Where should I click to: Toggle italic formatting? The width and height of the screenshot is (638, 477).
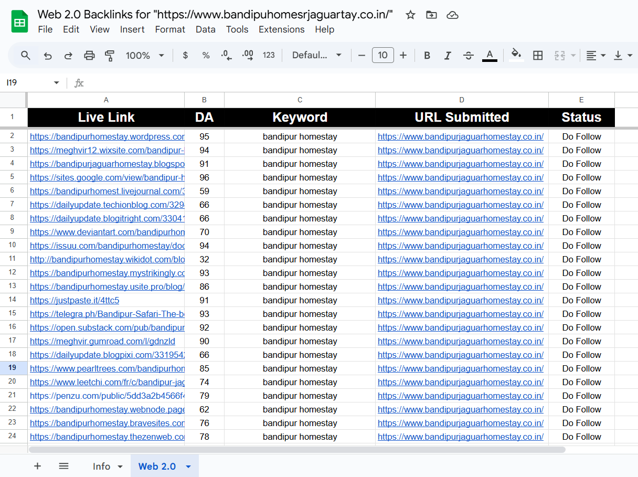point(448,55)
